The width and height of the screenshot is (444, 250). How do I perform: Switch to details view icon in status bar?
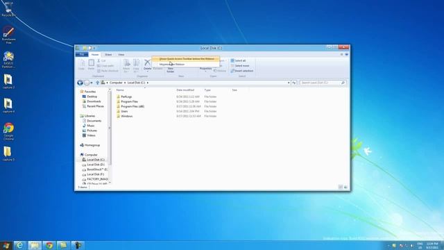pos(341,187)
